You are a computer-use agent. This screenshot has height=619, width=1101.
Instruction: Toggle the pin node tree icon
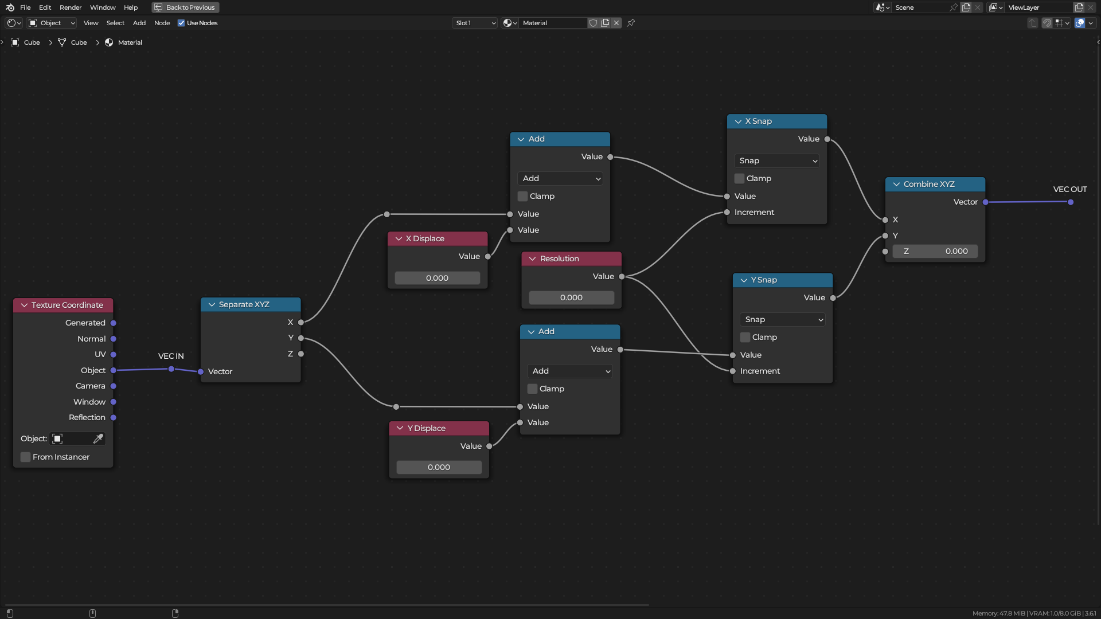click(631, 23)
